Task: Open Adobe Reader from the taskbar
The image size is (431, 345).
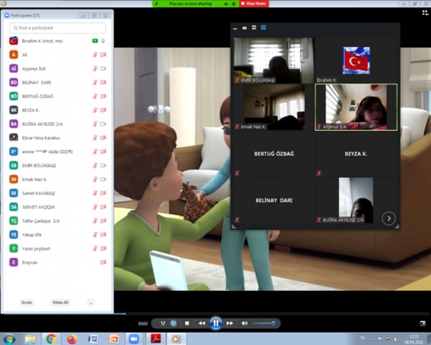Action: (x=156, y=339)
